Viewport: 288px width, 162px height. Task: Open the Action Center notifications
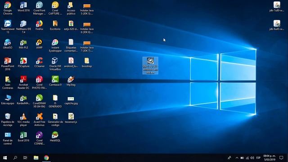click(281, 158)
